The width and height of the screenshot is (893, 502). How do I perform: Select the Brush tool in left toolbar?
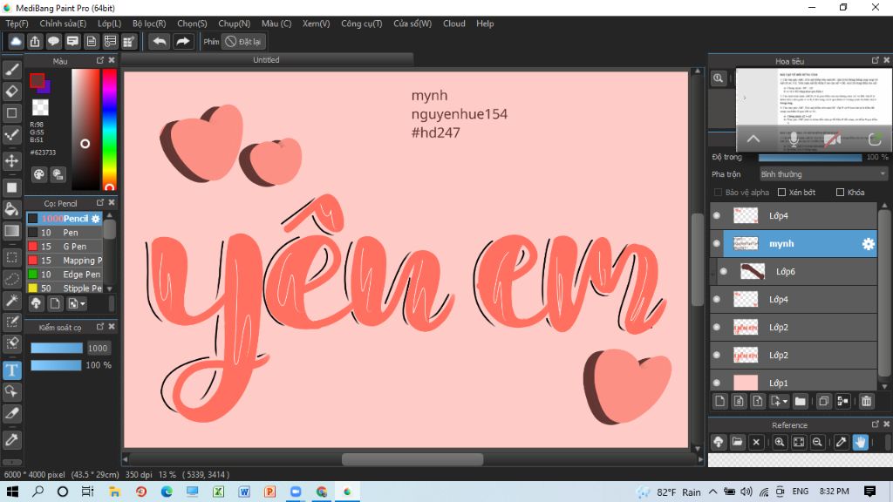click(12, 69)
